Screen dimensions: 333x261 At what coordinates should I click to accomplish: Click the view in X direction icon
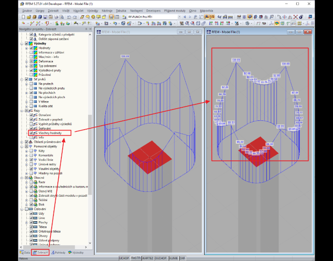click(211, 24)
